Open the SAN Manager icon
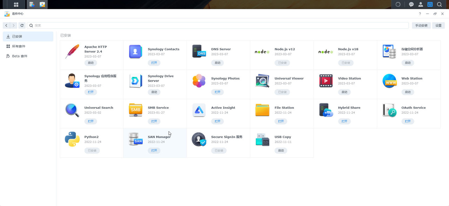This screenshot has height=206, width=449. (x=135, y=139)
